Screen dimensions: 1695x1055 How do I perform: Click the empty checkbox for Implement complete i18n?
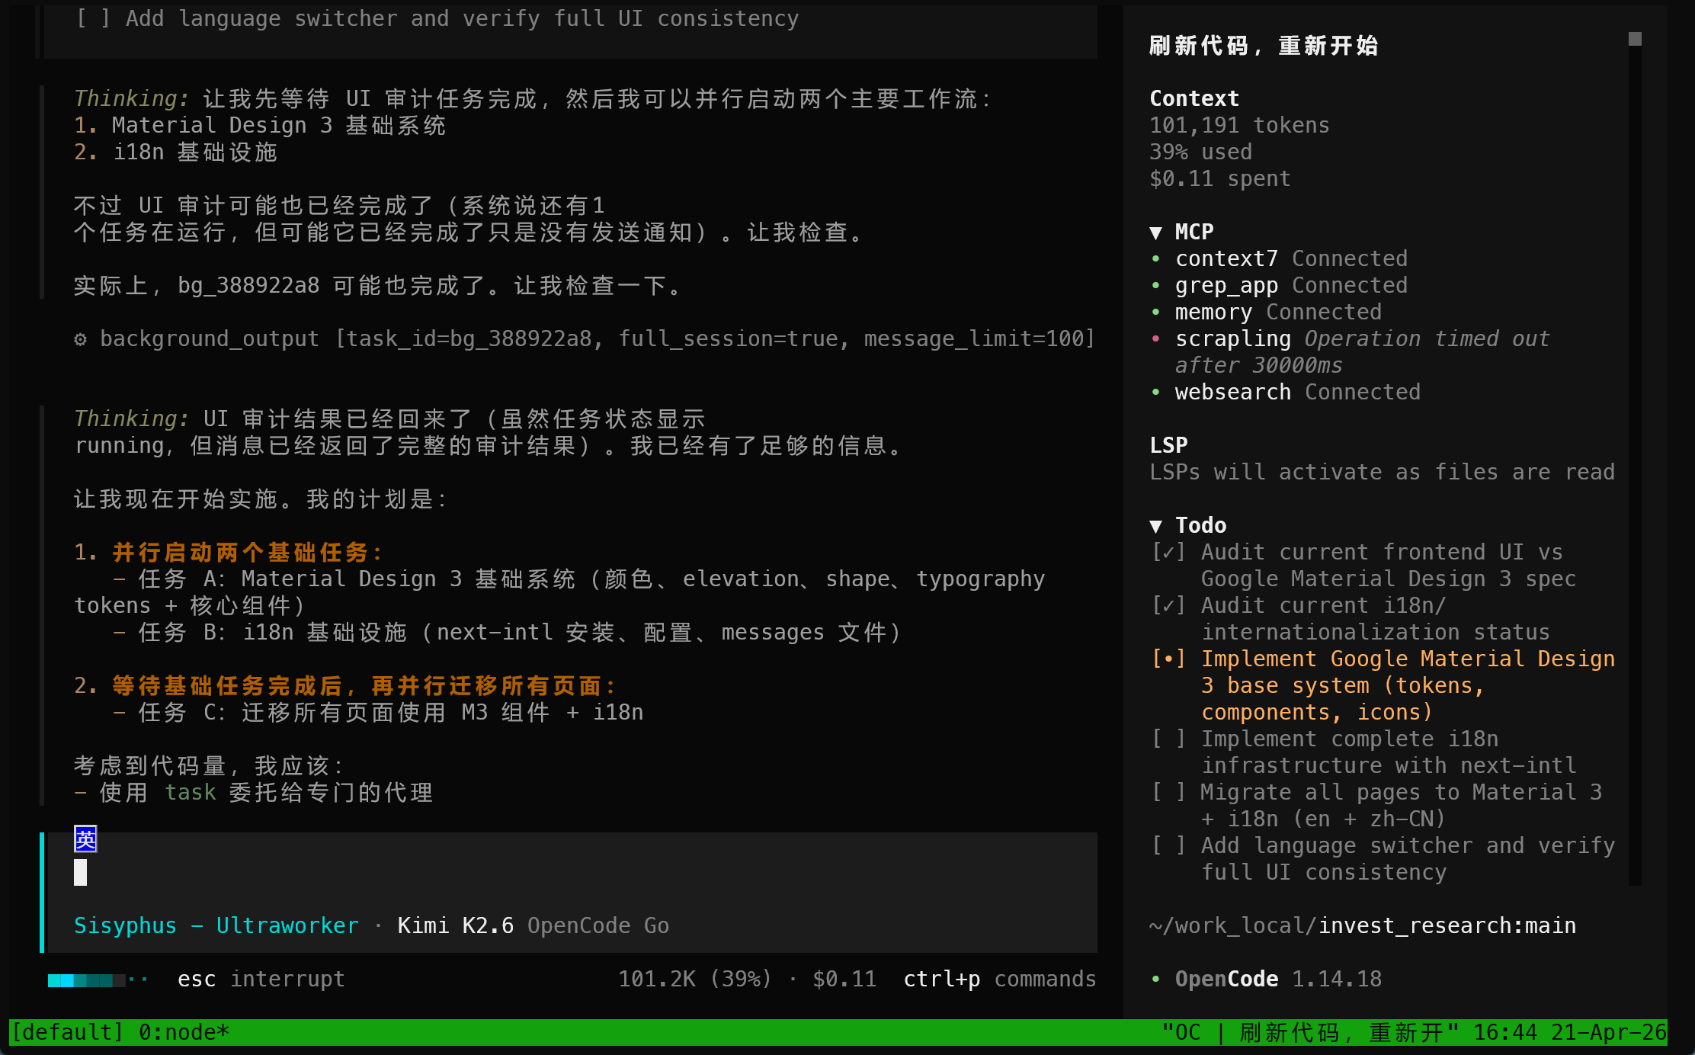click(x=1168, y=739)
